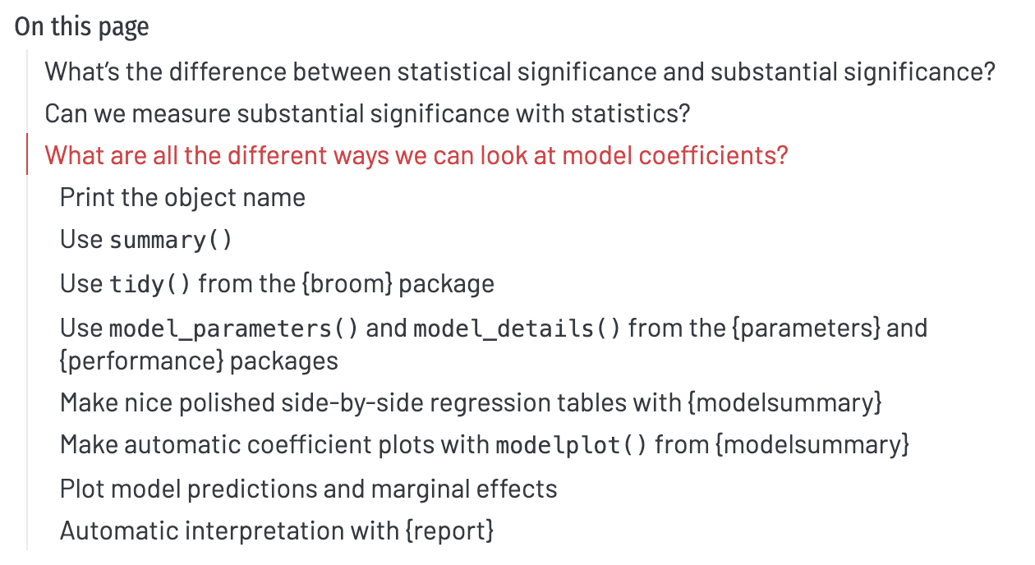Open the statistical vs substantial significance link

(x=520, y=71)
